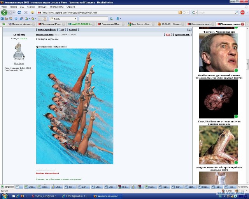The image size is (249, 199).
Task: Click the Firefox quick launch icon
Action: [x=22, y=196]
